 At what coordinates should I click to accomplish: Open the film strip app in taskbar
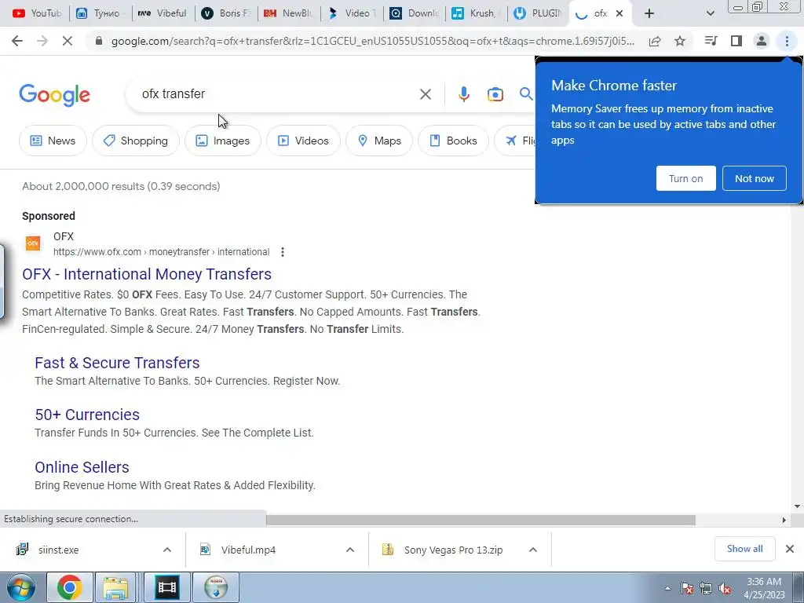click(167, 587)
